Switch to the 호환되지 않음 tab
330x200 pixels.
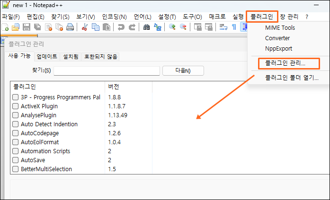click(x=100, y=57)
